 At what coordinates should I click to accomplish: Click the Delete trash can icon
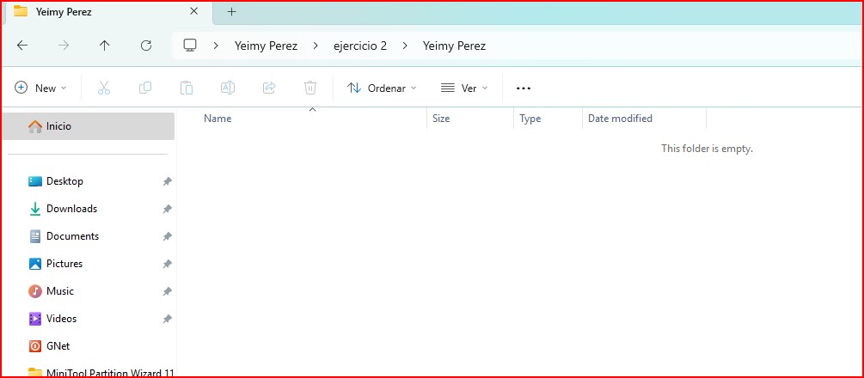310,88
